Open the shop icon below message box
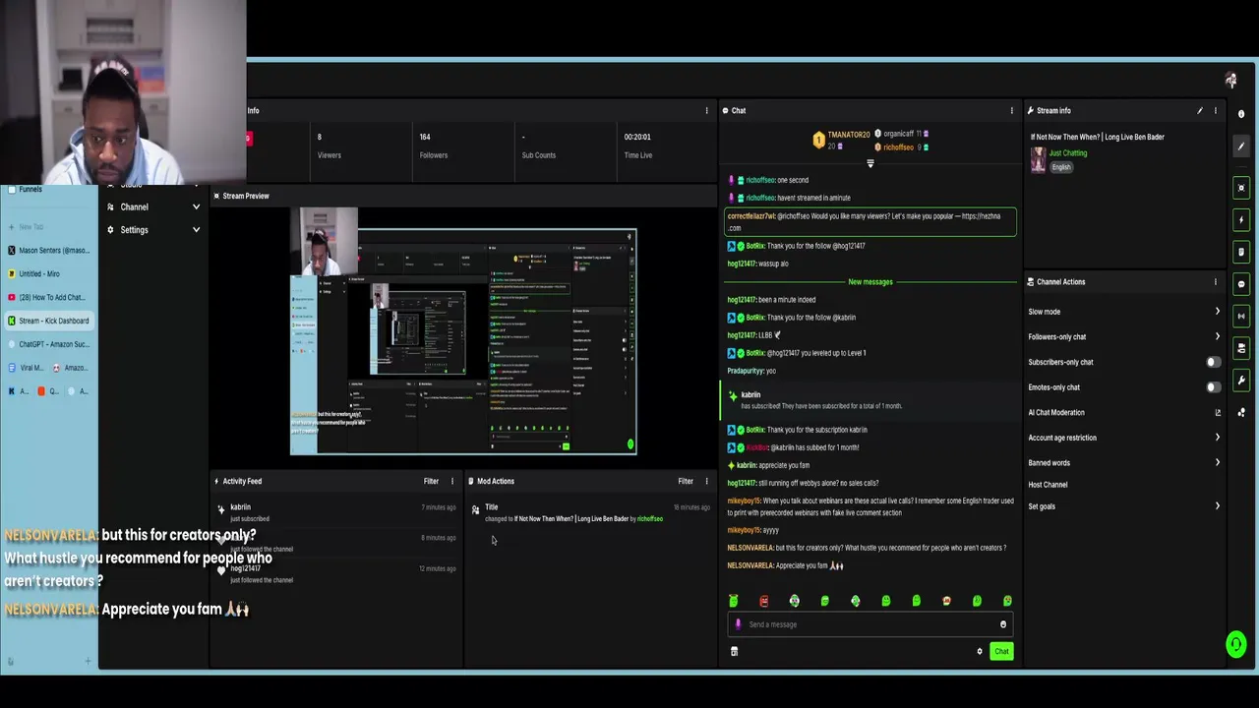Image resolution: width=1259 pixels, height=708 pixels. tap(734, 651)
